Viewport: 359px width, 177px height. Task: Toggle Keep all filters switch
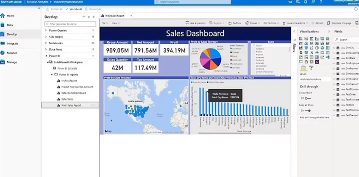pyautogui.click(x=307, y=111)
